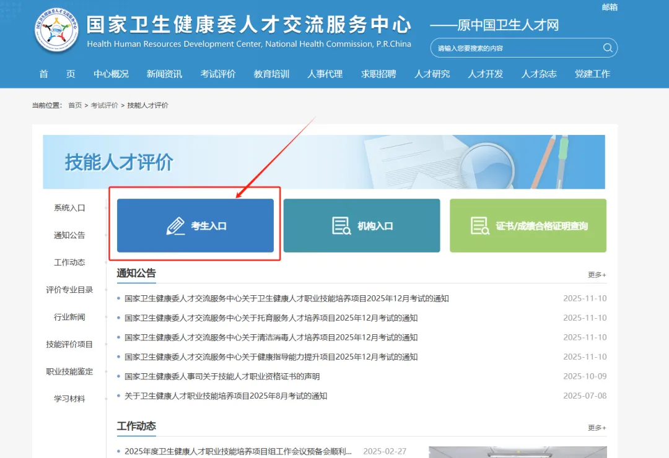
Task: Open the 人才研究 navigation item
Action: [432, 74]
